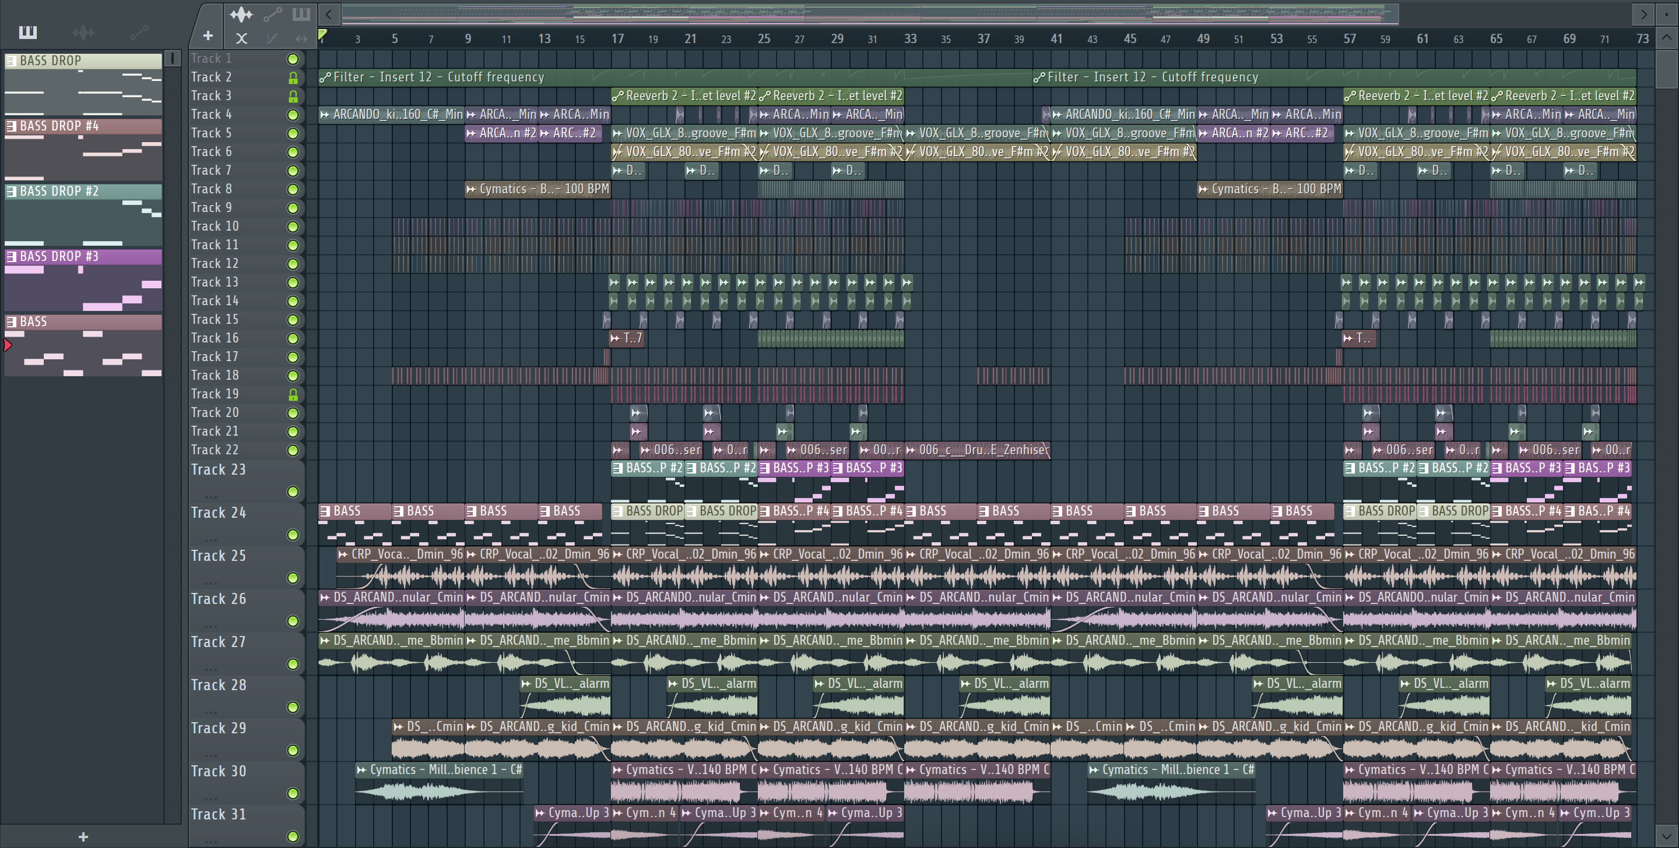The height and width of the screenshot is (848, 1679).
Task: Select first Reeverb 2 automation clip on Track 3
Action: click(x=684, y=96)
